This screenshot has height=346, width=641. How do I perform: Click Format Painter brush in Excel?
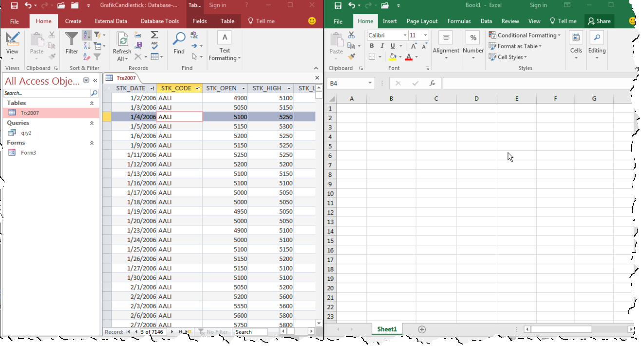coord(351,56)
